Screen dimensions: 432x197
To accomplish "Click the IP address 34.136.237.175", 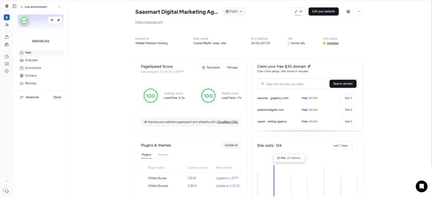I will [x=260, y=43].
